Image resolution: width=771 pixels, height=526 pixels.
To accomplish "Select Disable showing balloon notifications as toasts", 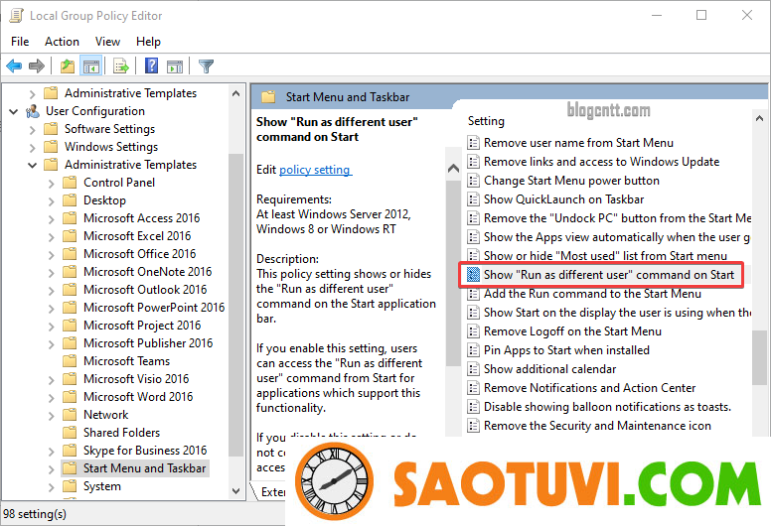I will tap(607, 407).
